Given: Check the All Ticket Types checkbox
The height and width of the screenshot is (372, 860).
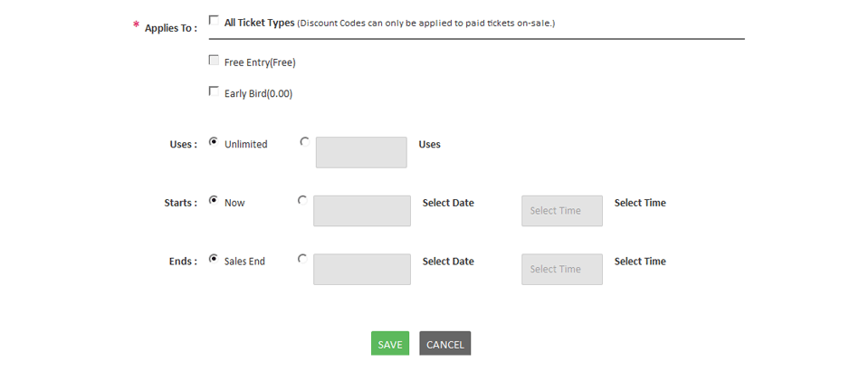Looking at the screenshot, I should [x=214, y=20].
